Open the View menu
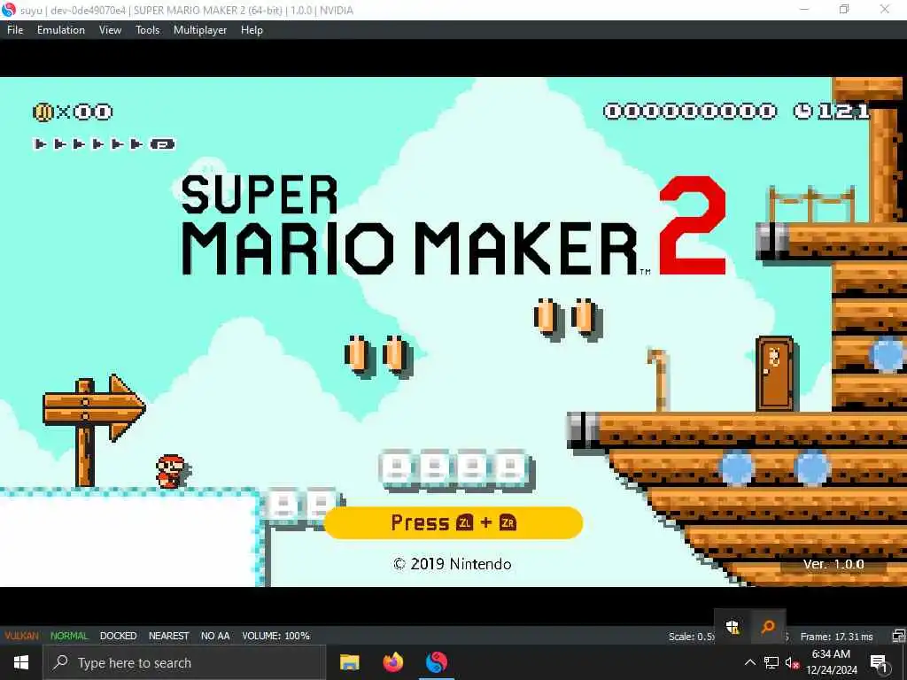Screen dimensions: 907x680 click(x=110, y=30)
